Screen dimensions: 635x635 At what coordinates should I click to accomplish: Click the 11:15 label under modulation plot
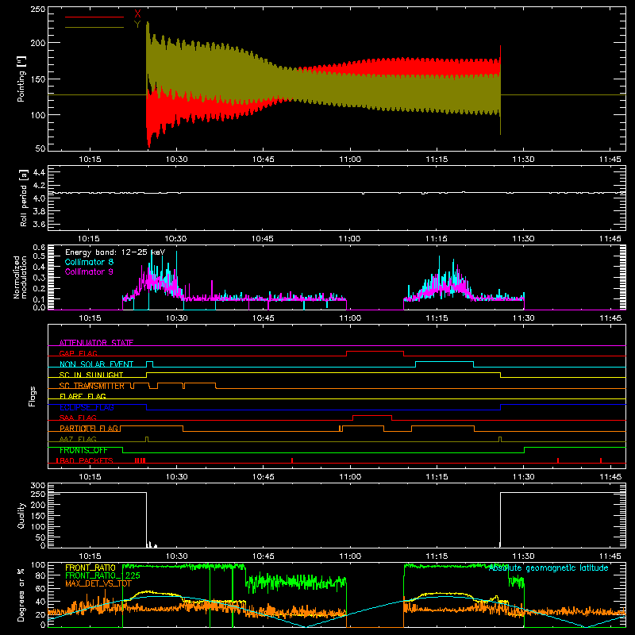(x=437, y=318)
